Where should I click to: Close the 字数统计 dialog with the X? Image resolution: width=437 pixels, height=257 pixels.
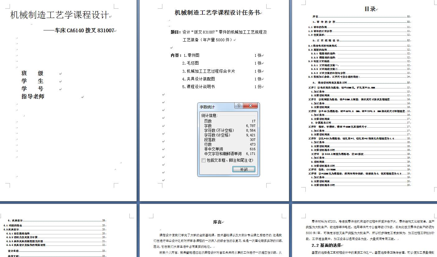[x=250, y=106]
